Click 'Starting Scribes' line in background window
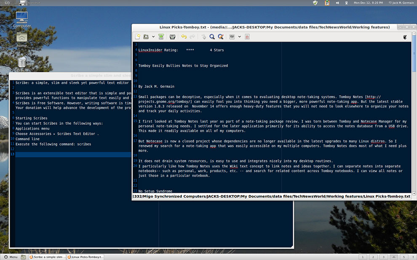Screen dimensions: 417x260 32,118
